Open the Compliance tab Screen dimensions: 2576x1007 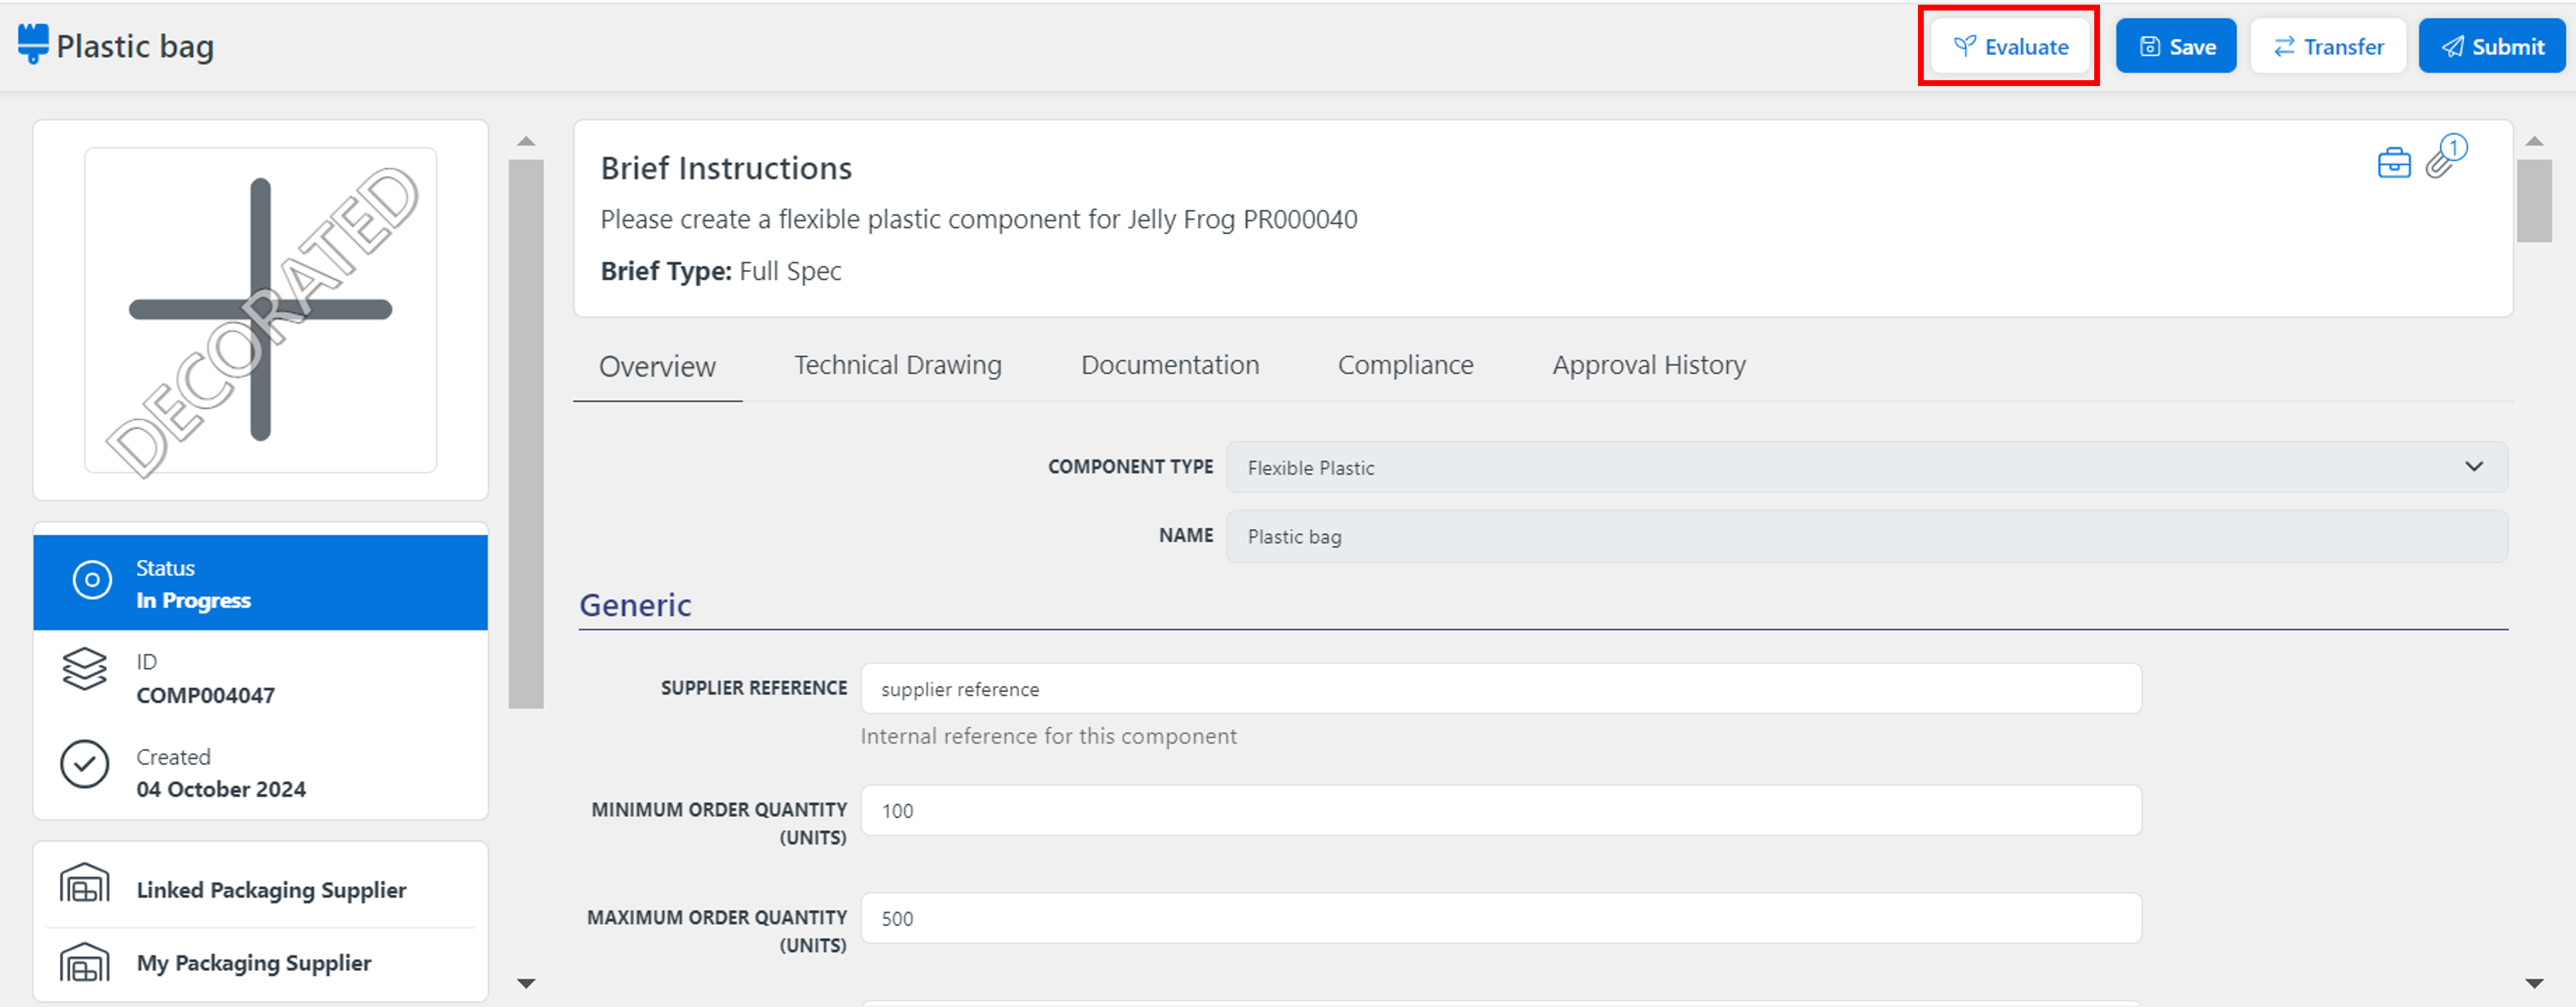(1405, 365)
